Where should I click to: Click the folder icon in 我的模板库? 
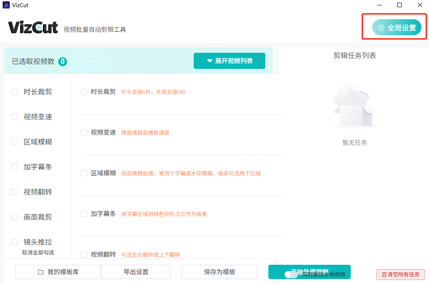pos(41,272)
